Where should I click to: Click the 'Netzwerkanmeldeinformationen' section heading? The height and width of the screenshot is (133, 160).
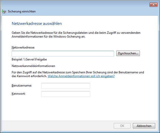(x=33, y=66)
